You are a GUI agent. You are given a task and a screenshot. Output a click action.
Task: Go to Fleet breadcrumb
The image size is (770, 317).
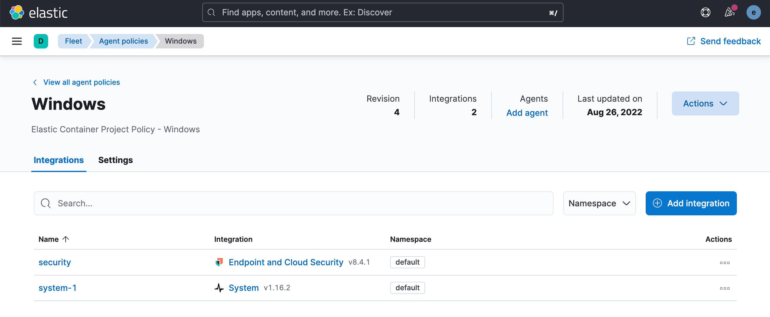click(73, 41)
